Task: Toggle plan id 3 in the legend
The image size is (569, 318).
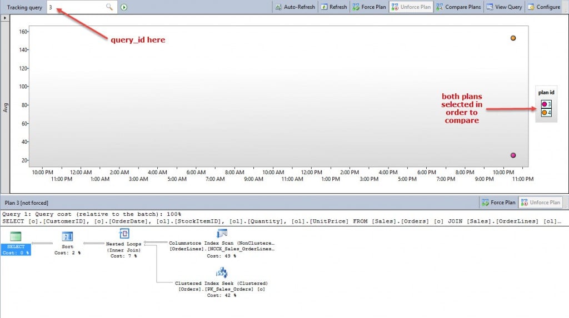Action: [x=546, y=104]
